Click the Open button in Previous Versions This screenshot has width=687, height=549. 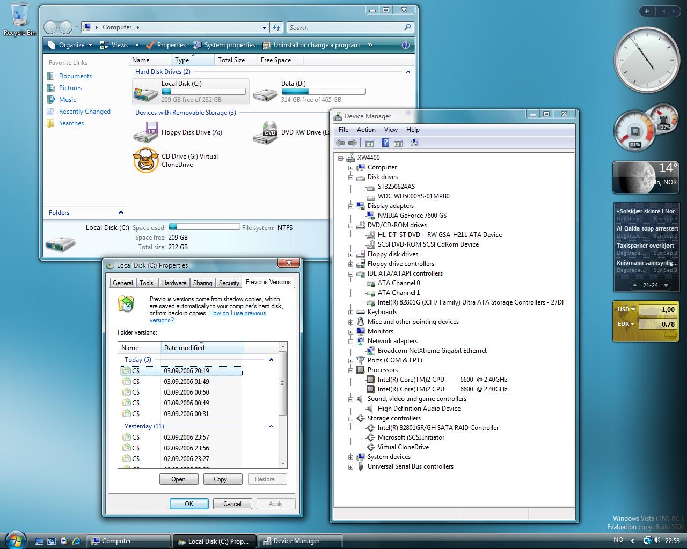pyautogui.click(x=179, y=479)
